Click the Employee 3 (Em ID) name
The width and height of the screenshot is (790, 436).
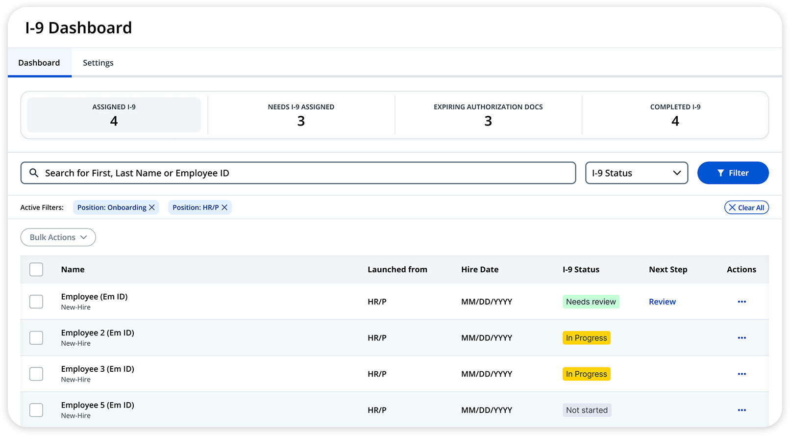(98, 369)
